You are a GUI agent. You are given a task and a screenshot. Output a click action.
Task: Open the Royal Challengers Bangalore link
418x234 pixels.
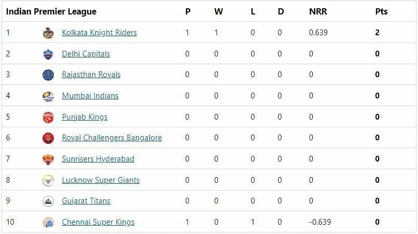click(x=112, y=138)
